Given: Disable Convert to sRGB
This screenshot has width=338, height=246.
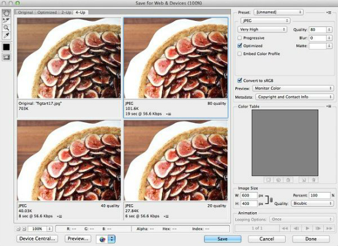Looking at the screenshot, I should pyautogui.click(x=240, y=80).
